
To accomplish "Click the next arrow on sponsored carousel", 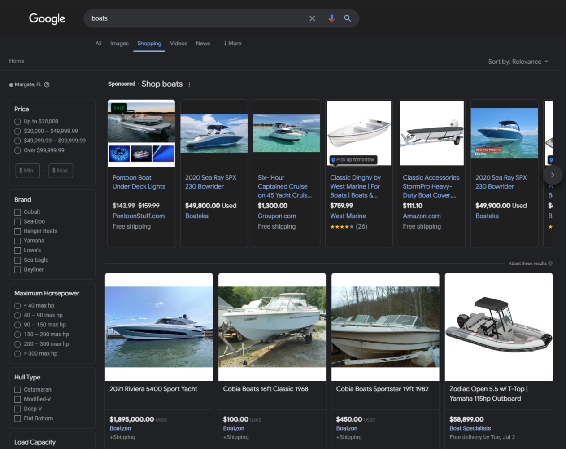I will click(x=553, y=175).
